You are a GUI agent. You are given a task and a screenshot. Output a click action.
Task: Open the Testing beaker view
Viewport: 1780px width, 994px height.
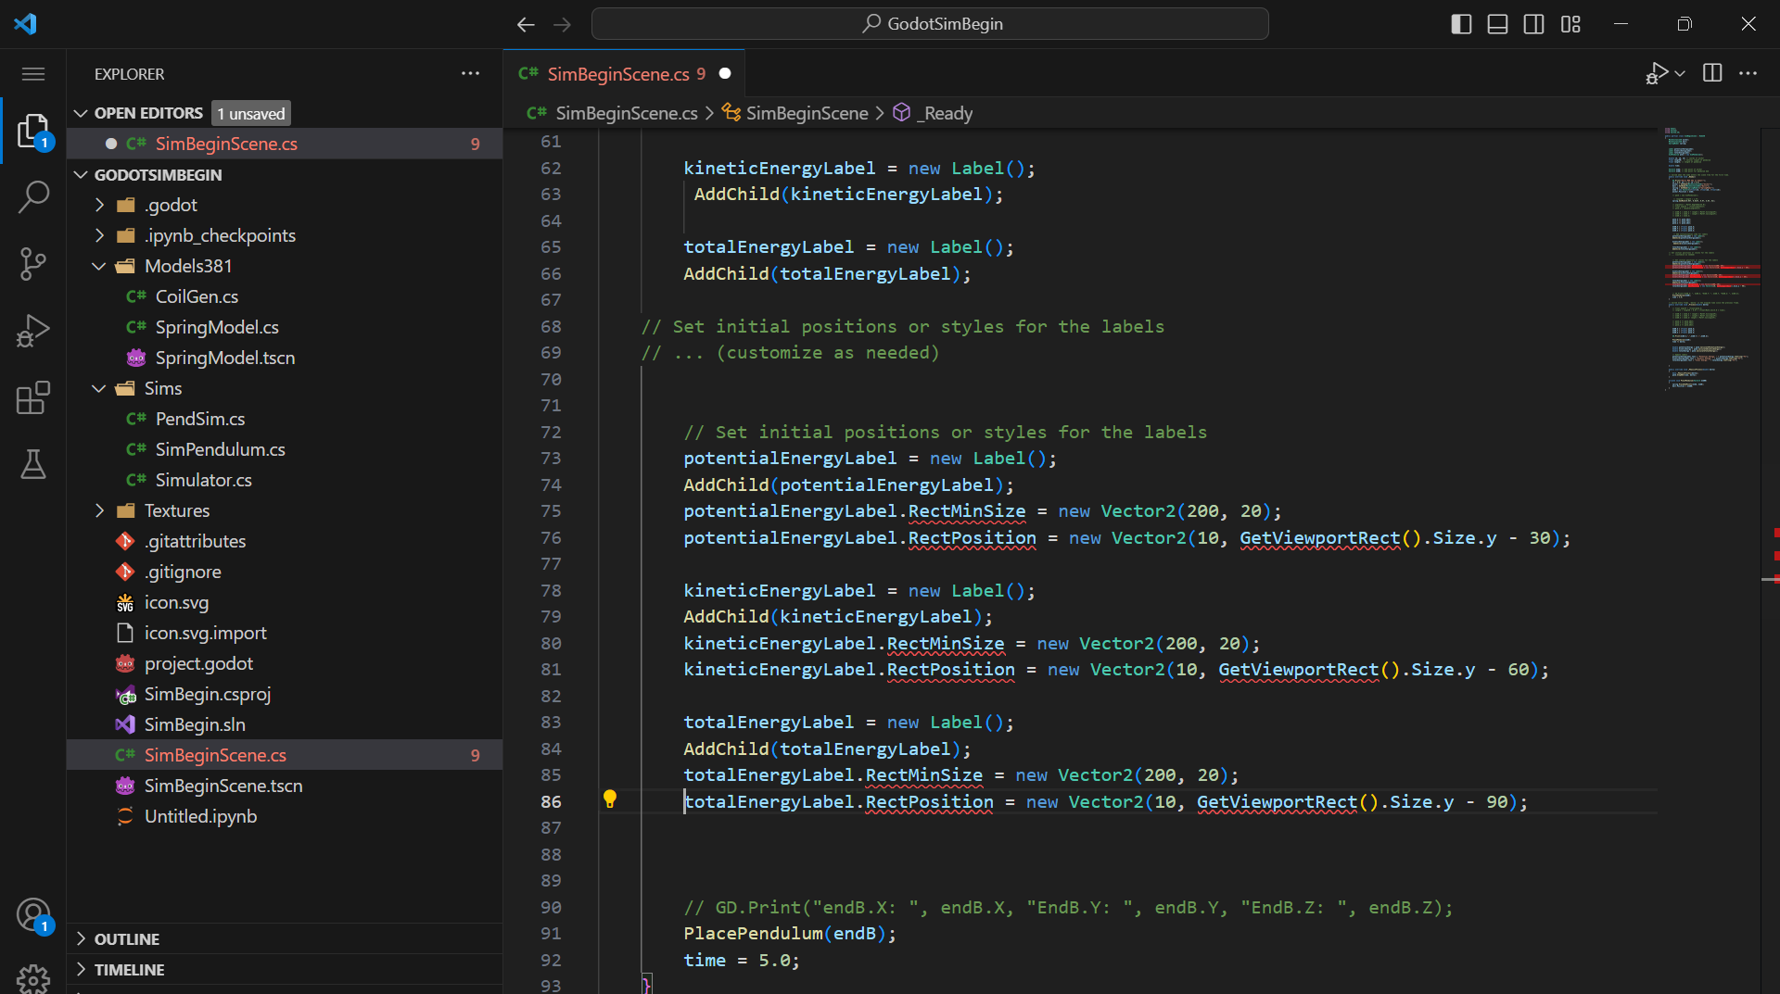(x=33, y=464)
